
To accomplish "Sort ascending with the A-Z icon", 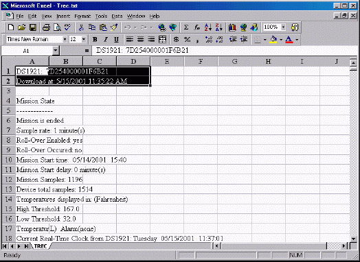I will click(208, 27).
